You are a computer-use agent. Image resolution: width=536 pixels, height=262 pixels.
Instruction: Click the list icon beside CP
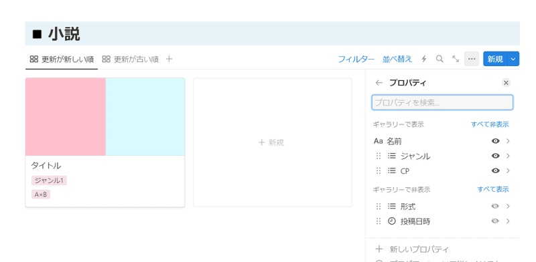click(x=391, y=170)
